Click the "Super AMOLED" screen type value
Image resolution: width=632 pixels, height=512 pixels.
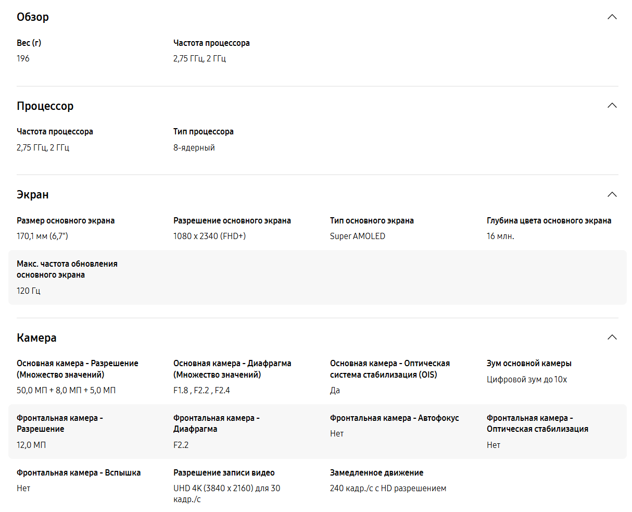pyautogui.click(x=358, y=236)
